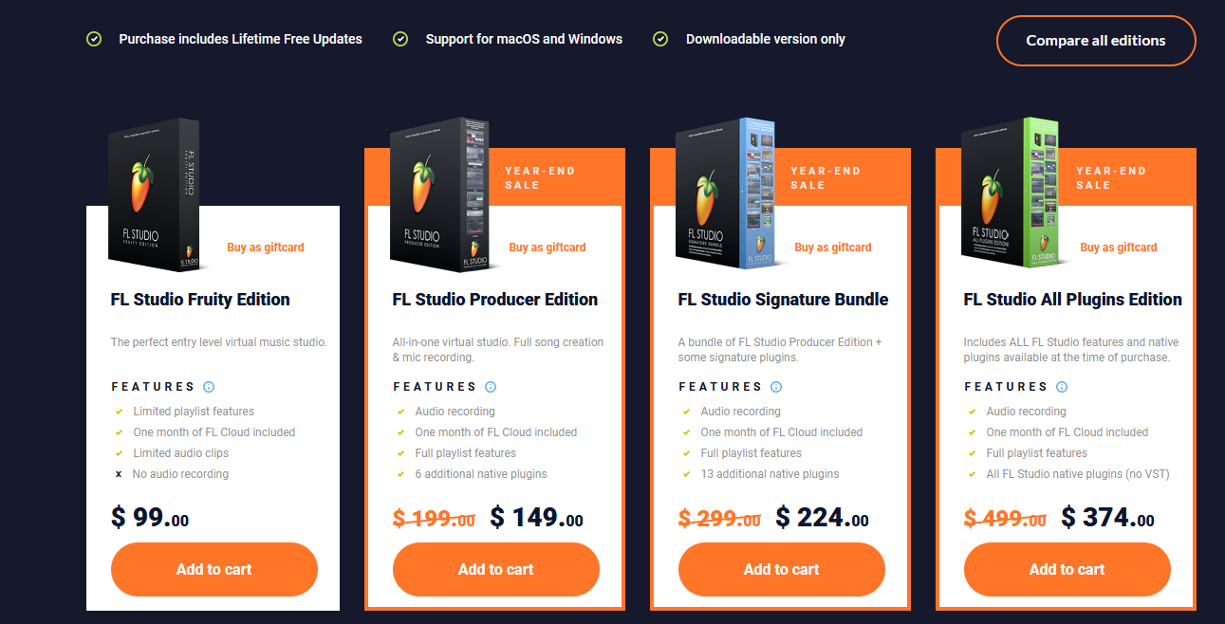
Task: Click the info icon beside Fruity Edition Features
Action: pyautogui.click(x=209, y=387)
